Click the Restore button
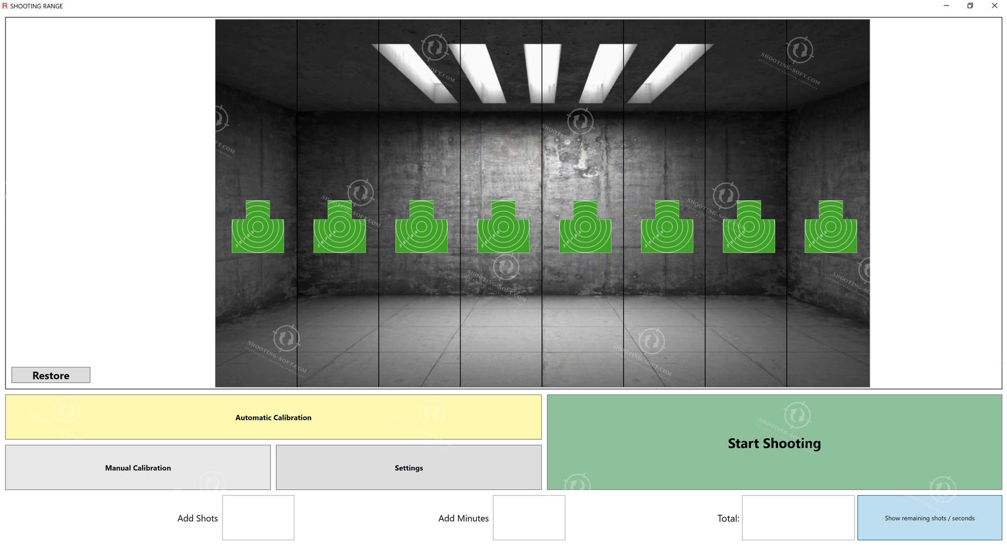The height and width of the screenshot is (545, 1007). 50,375
